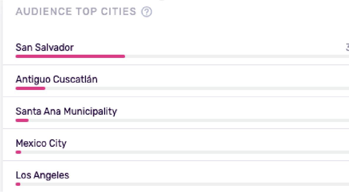Click Los Angeles's small pink bar

(x=18, y=184)
